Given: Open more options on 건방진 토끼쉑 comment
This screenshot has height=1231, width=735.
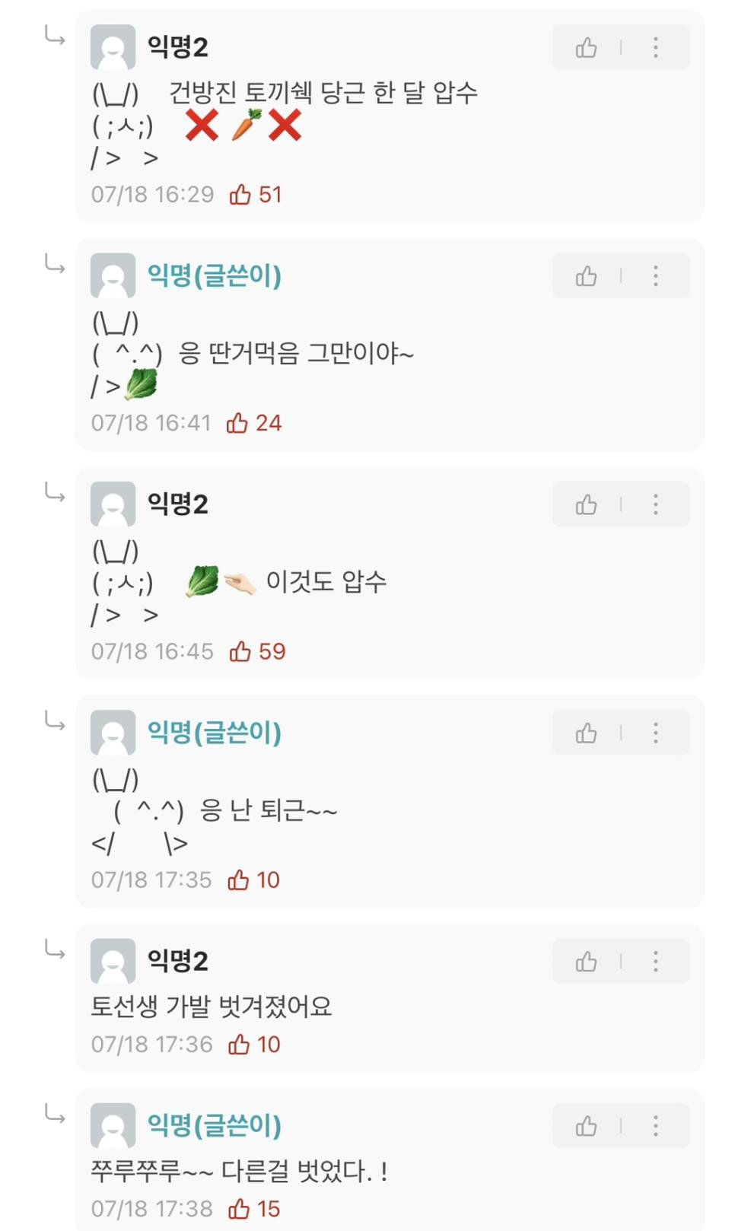Looking at the screenshot, I should point(655,48).
